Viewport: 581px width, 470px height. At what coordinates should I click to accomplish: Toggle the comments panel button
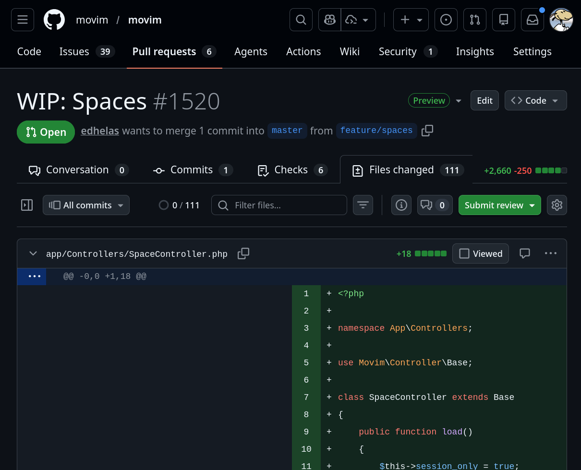point(435,205)
